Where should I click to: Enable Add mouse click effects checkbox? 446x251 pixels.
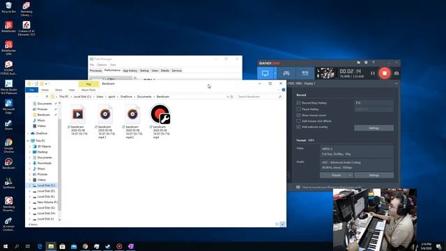(x=298, y=121)
